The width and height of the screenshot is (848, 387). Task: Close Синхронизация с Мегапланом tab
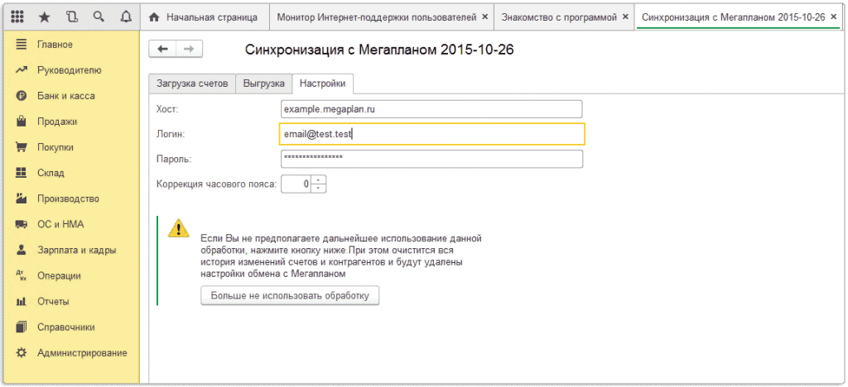[x=834, y=17]
